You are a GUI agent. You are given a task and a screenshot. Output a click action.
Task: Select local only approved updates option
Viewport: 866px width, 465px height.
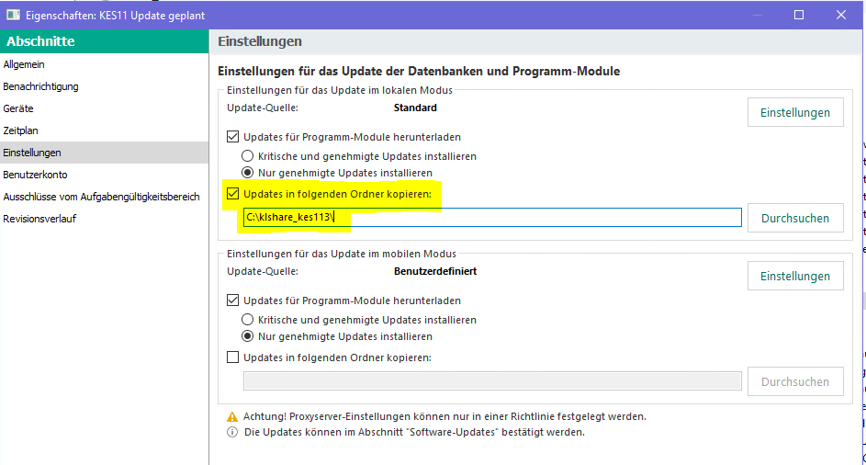(247, 173)
